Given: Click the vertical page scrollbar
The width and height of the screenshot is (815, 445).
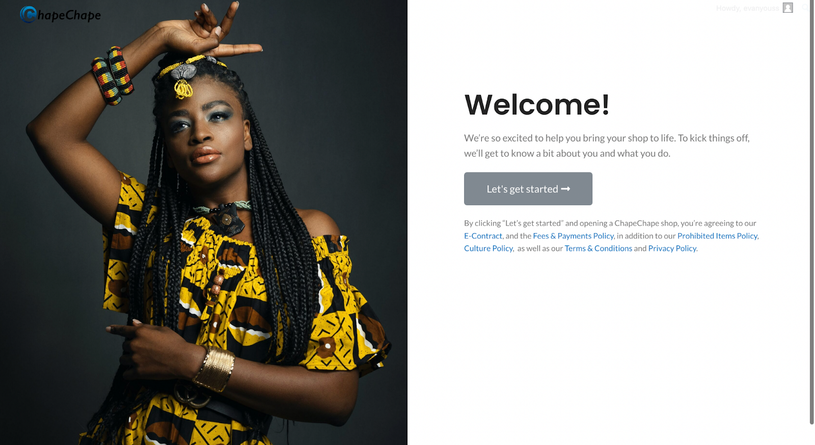Looking at the screenshot, I should (811, 212).
